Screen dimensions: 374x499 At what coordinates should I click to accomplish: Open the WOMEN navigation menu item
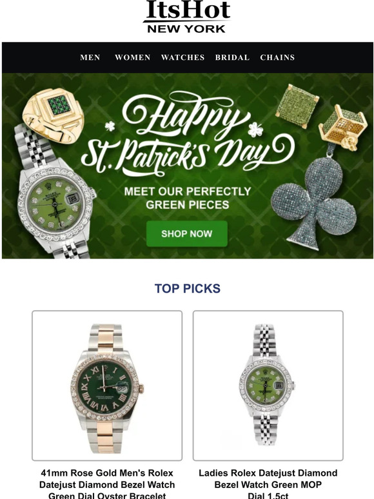tap(133, 57)
